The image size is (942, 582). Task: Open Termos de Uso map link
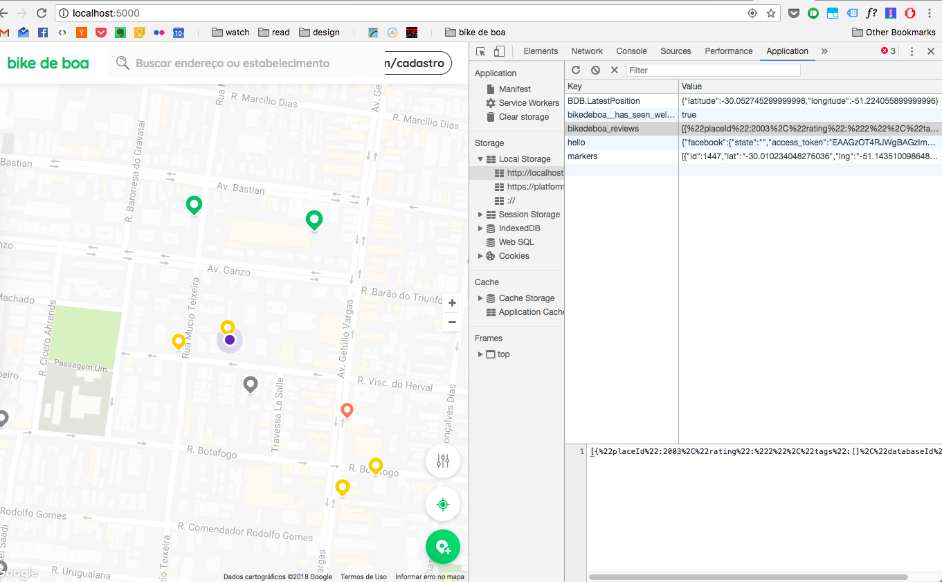(363, 576)
